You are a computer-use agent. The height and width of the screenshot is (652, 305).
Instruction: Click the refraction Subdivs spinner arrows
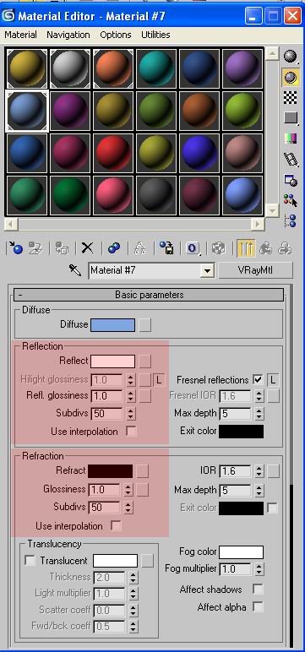128,508
